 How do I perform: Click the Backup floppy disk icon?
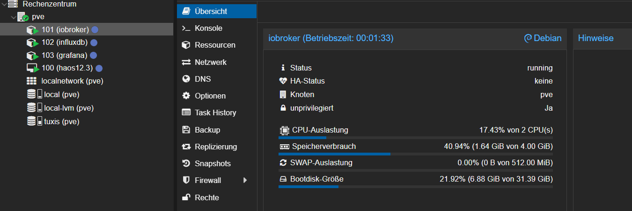click(x=186, y=130)
